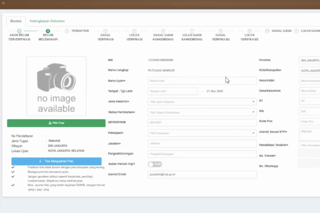
Task: Click the blue Tips Mengupload Foto button
Action: 56,161
